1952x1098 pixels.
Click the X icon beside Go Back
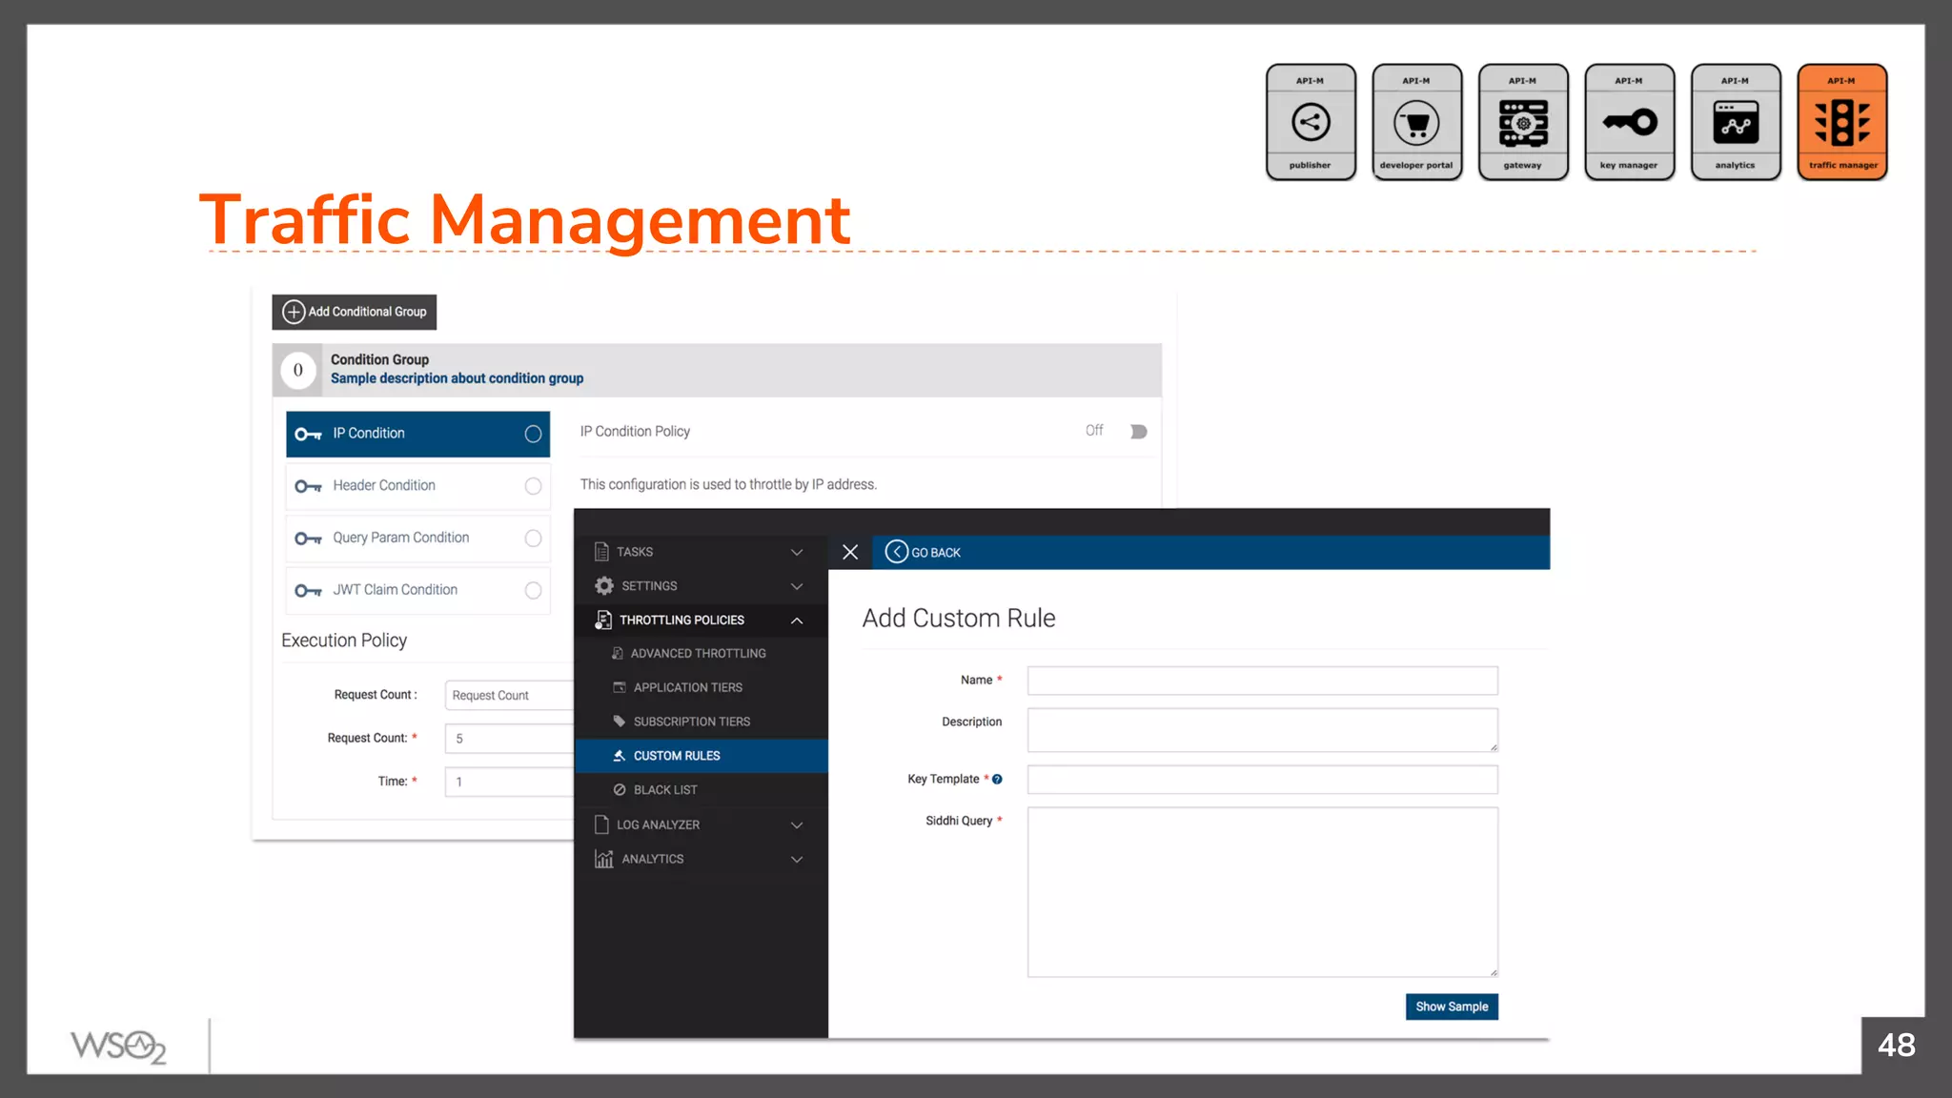coord(850,553)
